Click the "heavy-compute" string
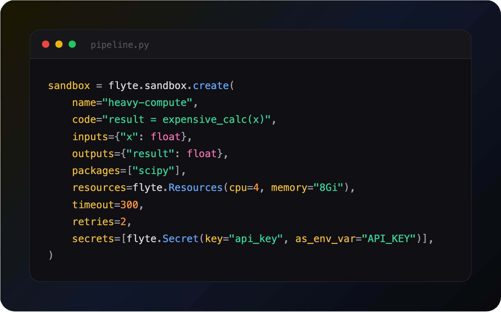 coord(148,103)
